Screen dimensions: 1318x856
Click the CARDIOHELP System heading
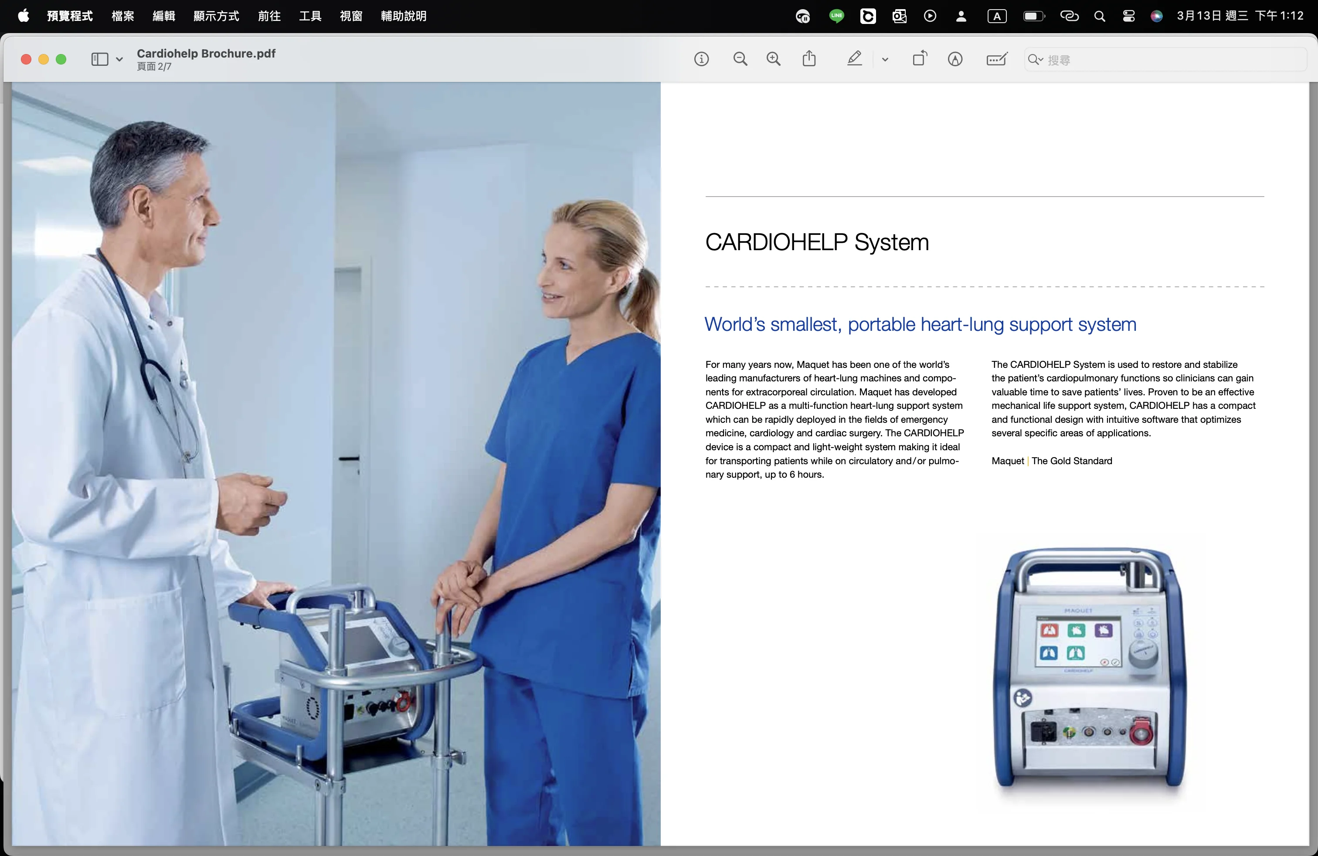coord(817,242)
